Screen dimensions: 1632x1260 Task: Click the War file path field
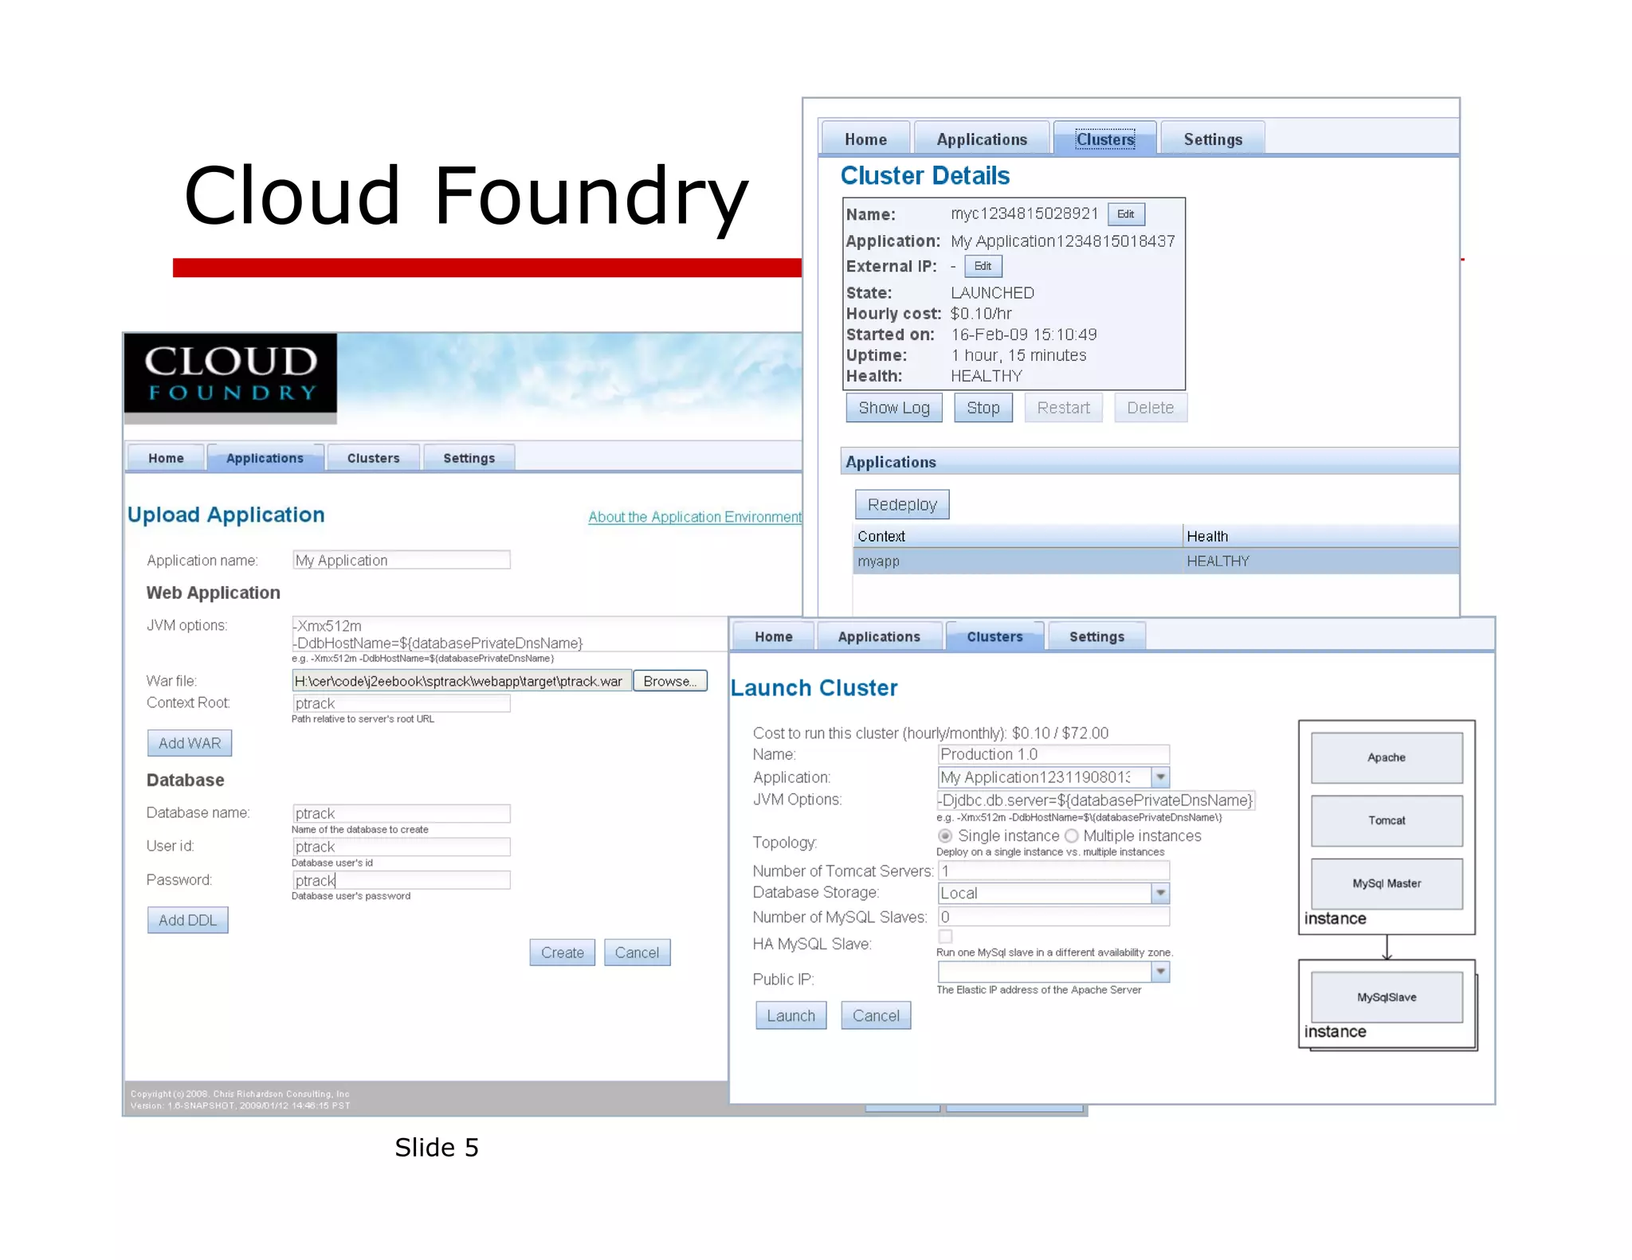(x=461, y=681)
